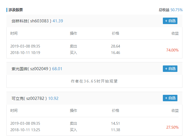
Task: Add 剑桥科技 to watchlist with 自选 button
Action: [170, 21]
